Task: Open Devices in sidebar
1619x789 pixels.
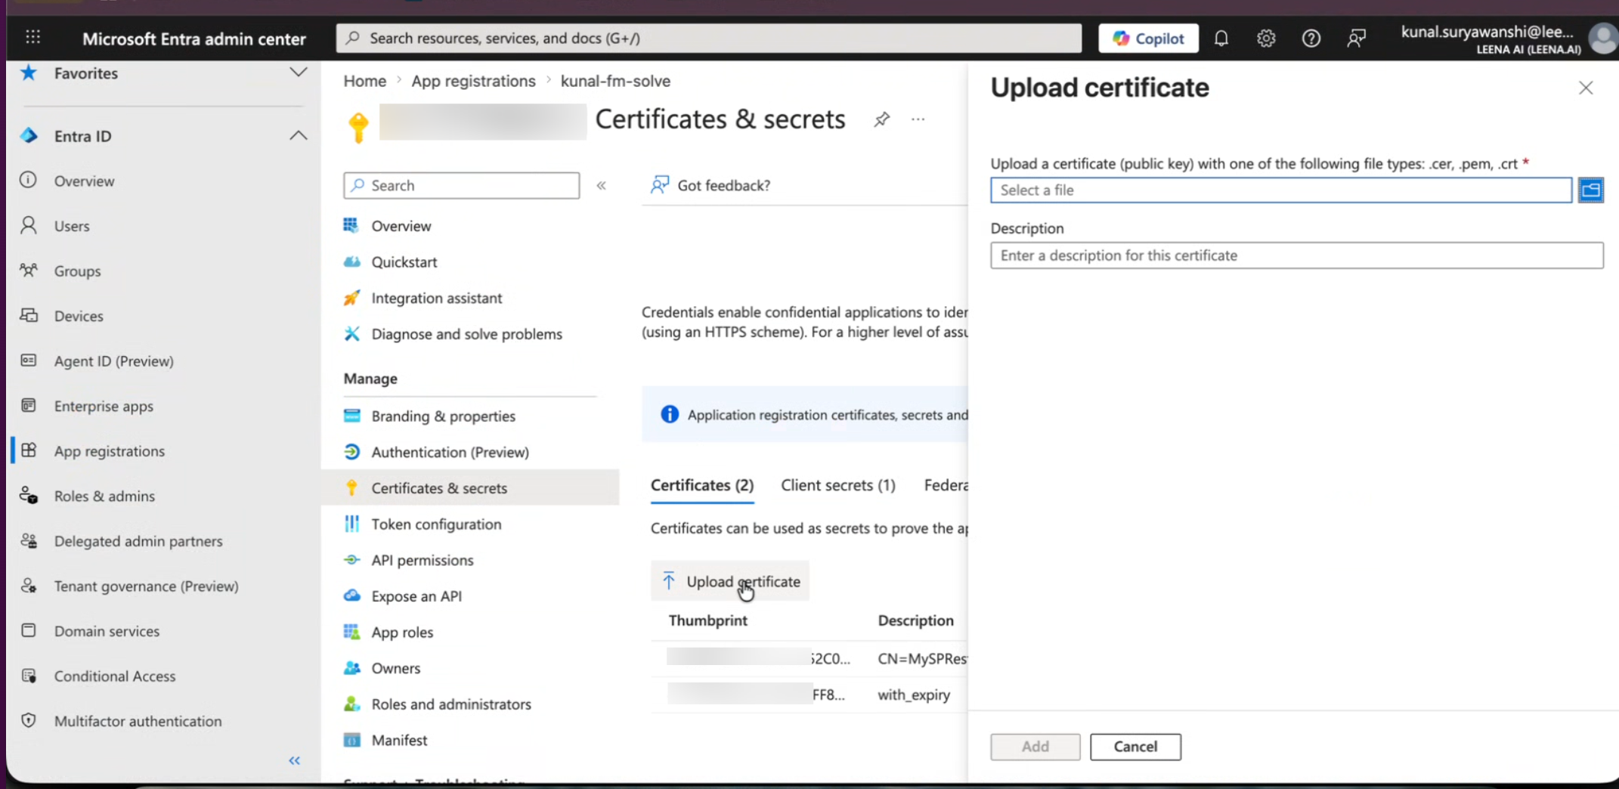Action: 79,316
